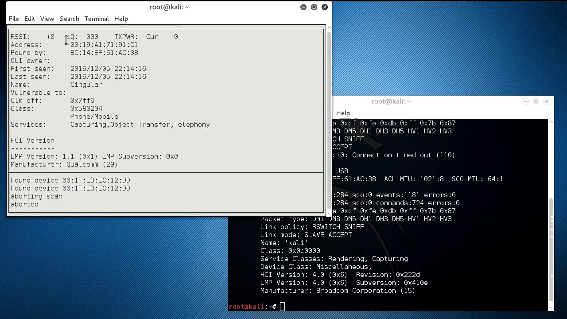Click the 'TXPWR:' label

click(x=126, y=37)
